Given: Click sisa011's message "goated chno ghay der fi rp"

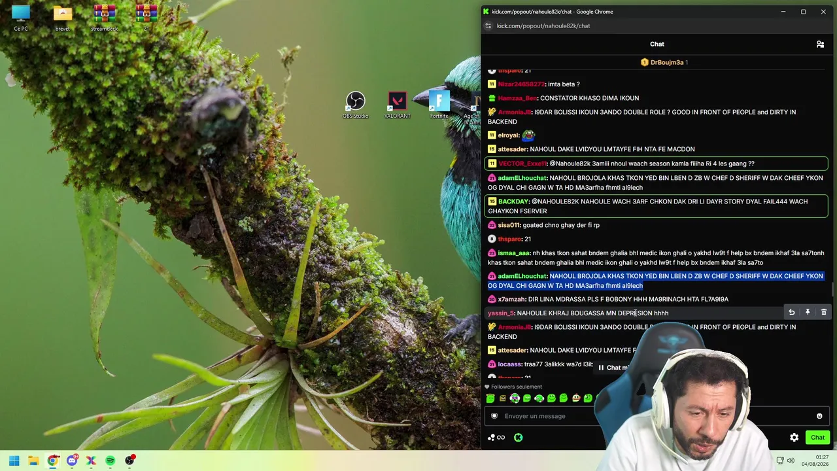Looking at the screenshot, I should pyautogui.click(x=561, y=225).
